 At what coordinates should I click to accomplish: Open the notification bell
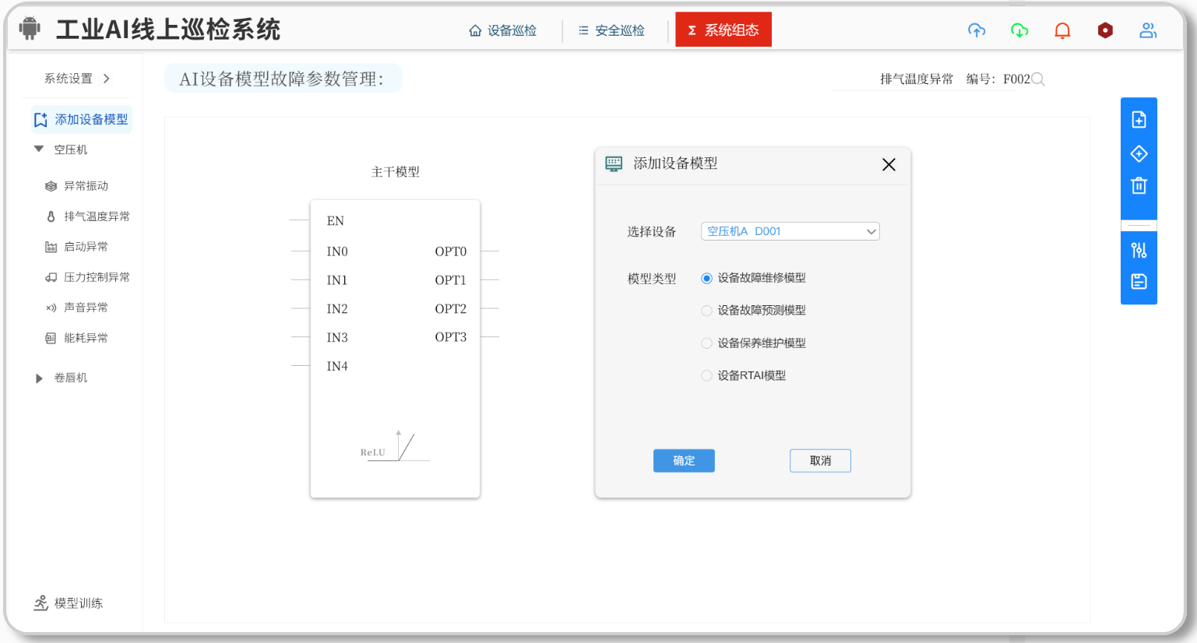coord(1062,30)
